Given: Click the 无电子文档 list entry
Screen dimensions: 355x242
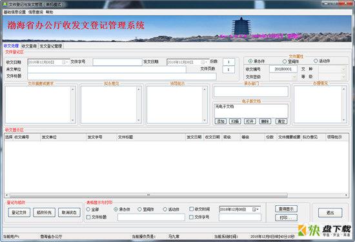Looking at the screenshot, I should click(x=225, y=106).
